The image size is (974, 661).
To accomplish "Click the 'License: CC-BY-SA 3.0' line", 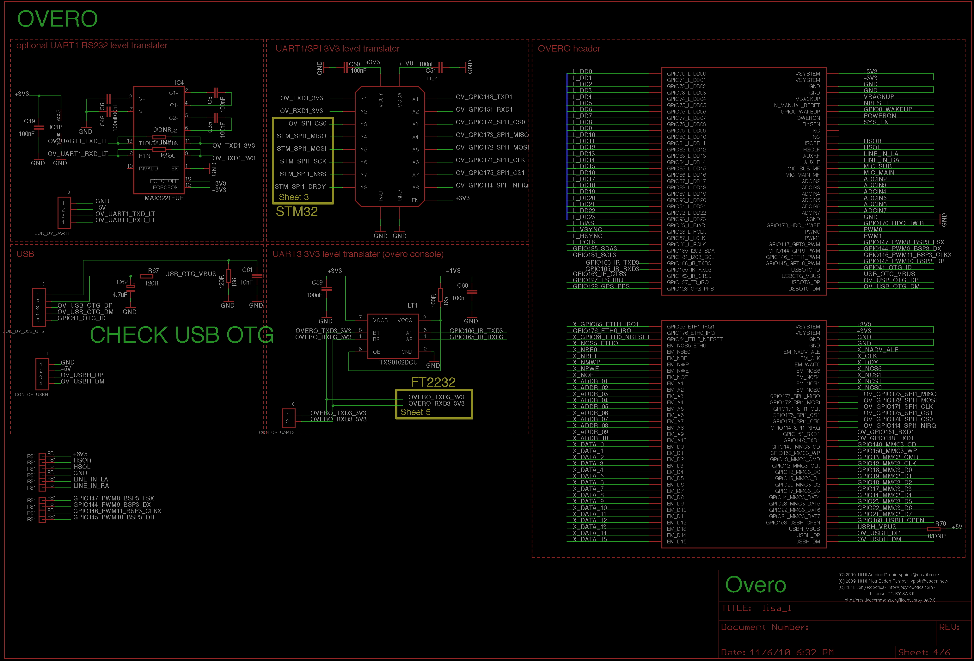I will point(892,594).
